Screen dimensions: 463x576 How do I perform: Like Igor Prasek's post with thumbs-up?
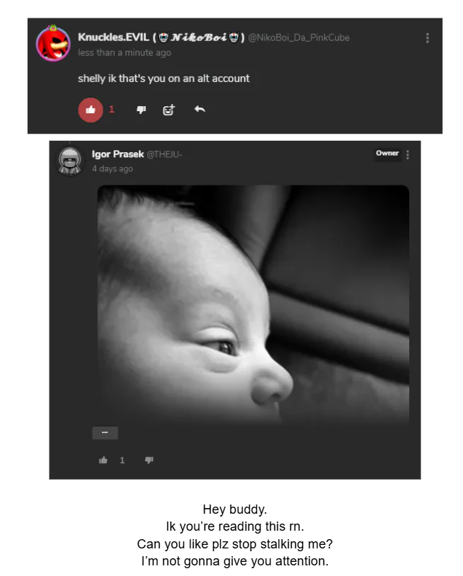coord(103,460)
